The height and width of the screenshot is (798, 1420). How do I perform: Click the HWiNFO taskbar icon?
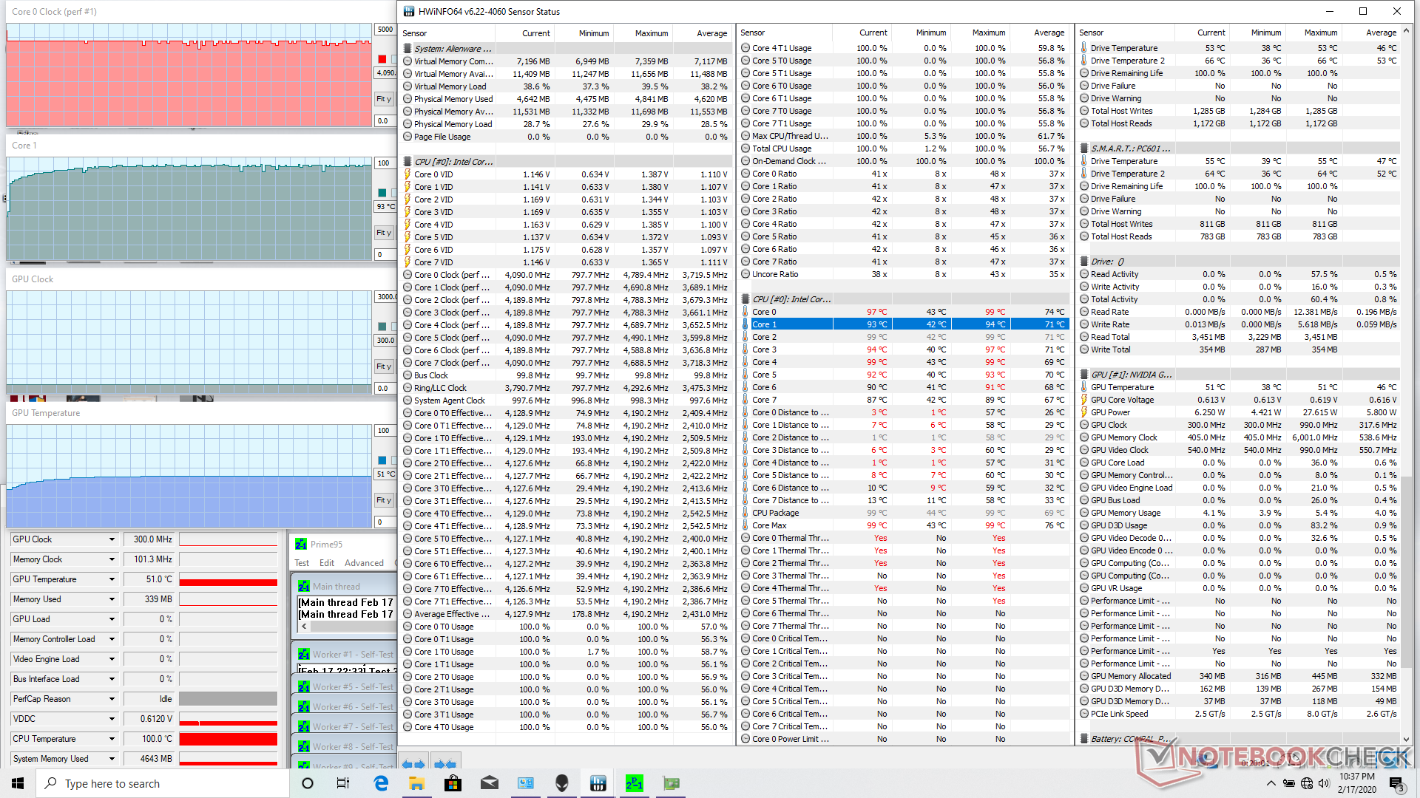pos(598,783)
